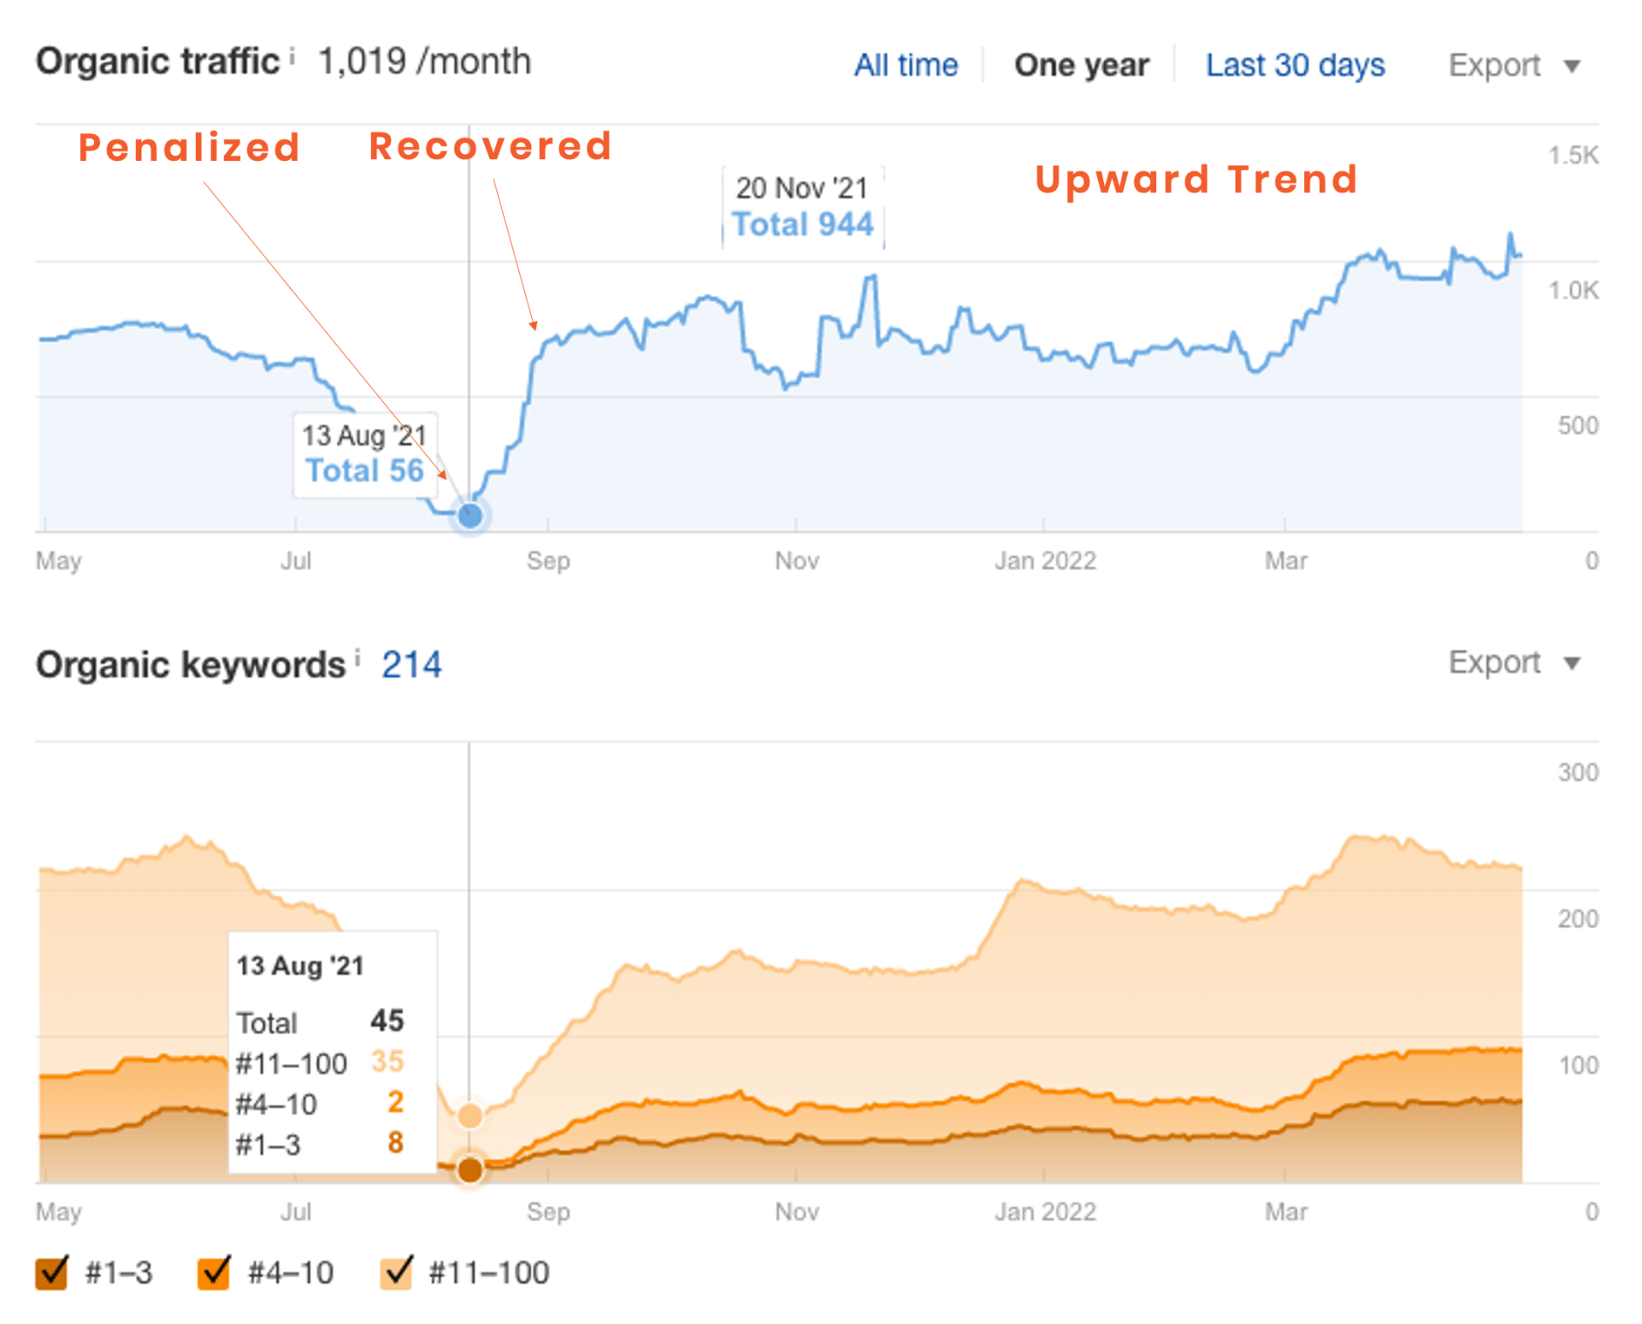1642x1324 pixels.
Task: Click the 'Total 45' row in keywords tooltip
Action: tap(321, 1021)
